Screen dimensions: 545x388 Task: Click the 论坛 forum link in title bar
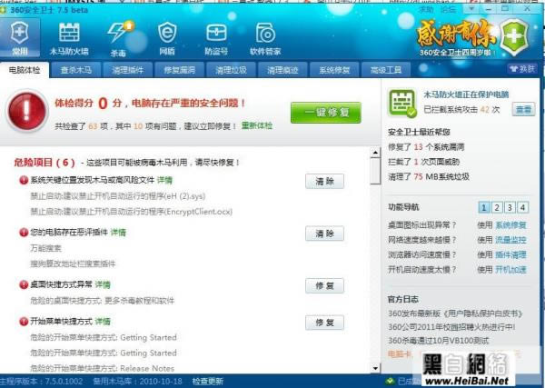448,10
